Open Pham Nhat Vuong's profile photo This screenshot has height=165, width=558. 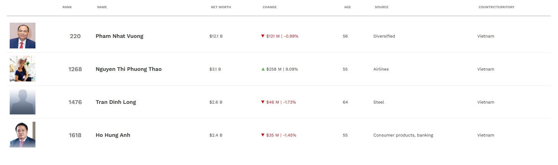(22, 36)
